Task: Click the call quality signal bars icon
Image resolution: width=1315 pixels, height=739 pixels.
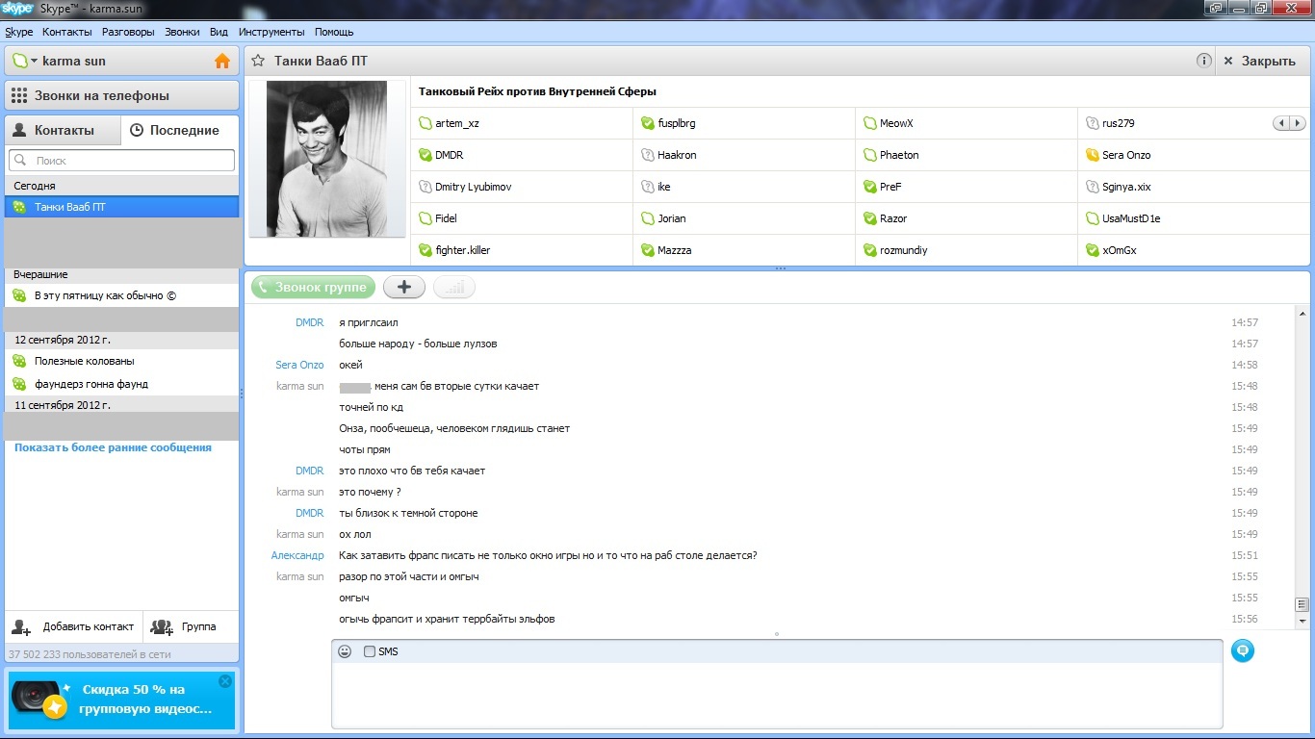Action: tap(454, 287)
